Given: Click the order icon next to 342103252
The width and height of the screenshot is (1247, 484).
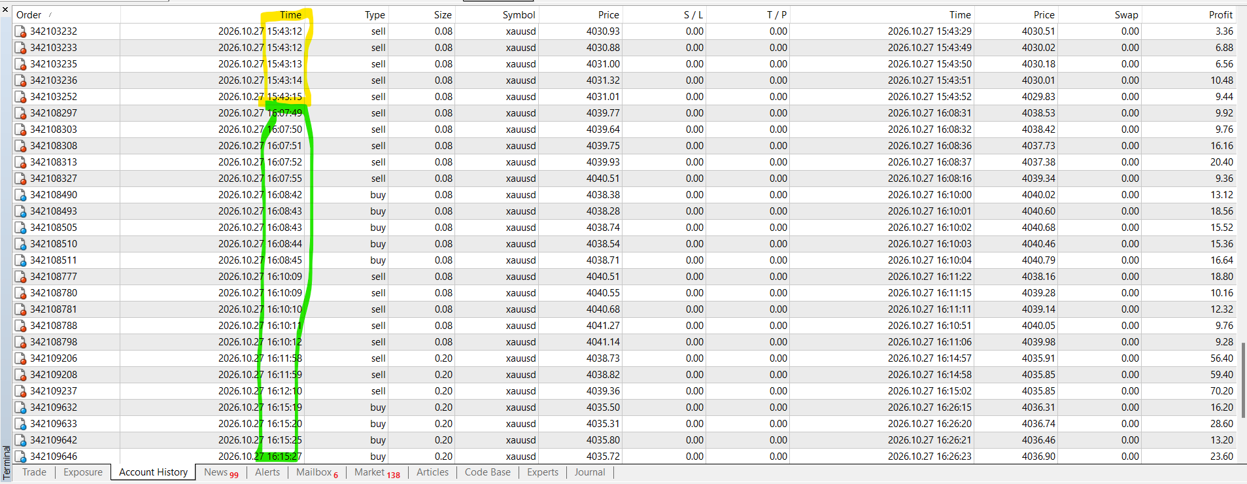Looking at the screenshot, I should (20, 97).
